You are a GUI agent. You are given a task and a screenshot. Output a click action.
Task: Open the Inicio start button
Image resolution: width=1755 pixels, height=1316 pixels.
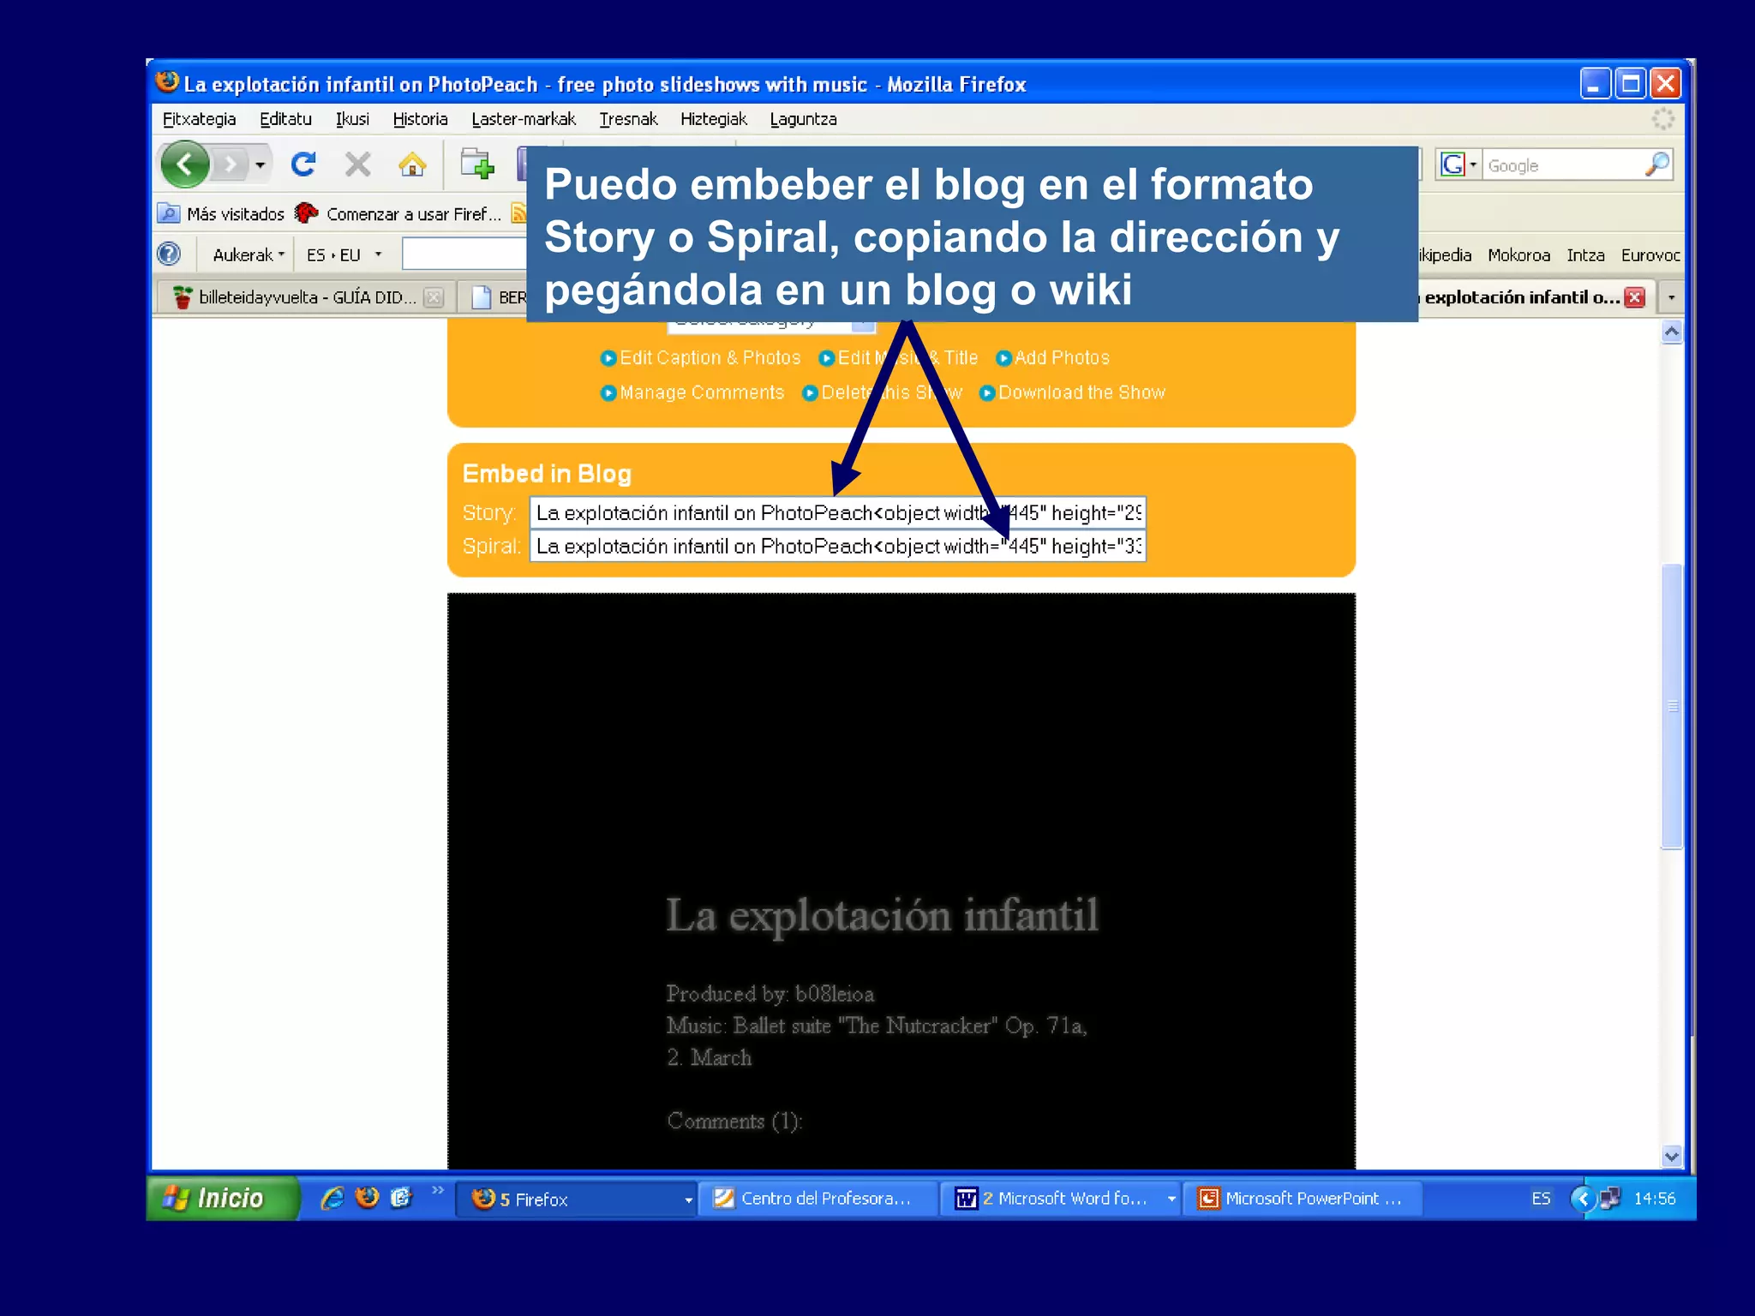(x=223, y=1198)
